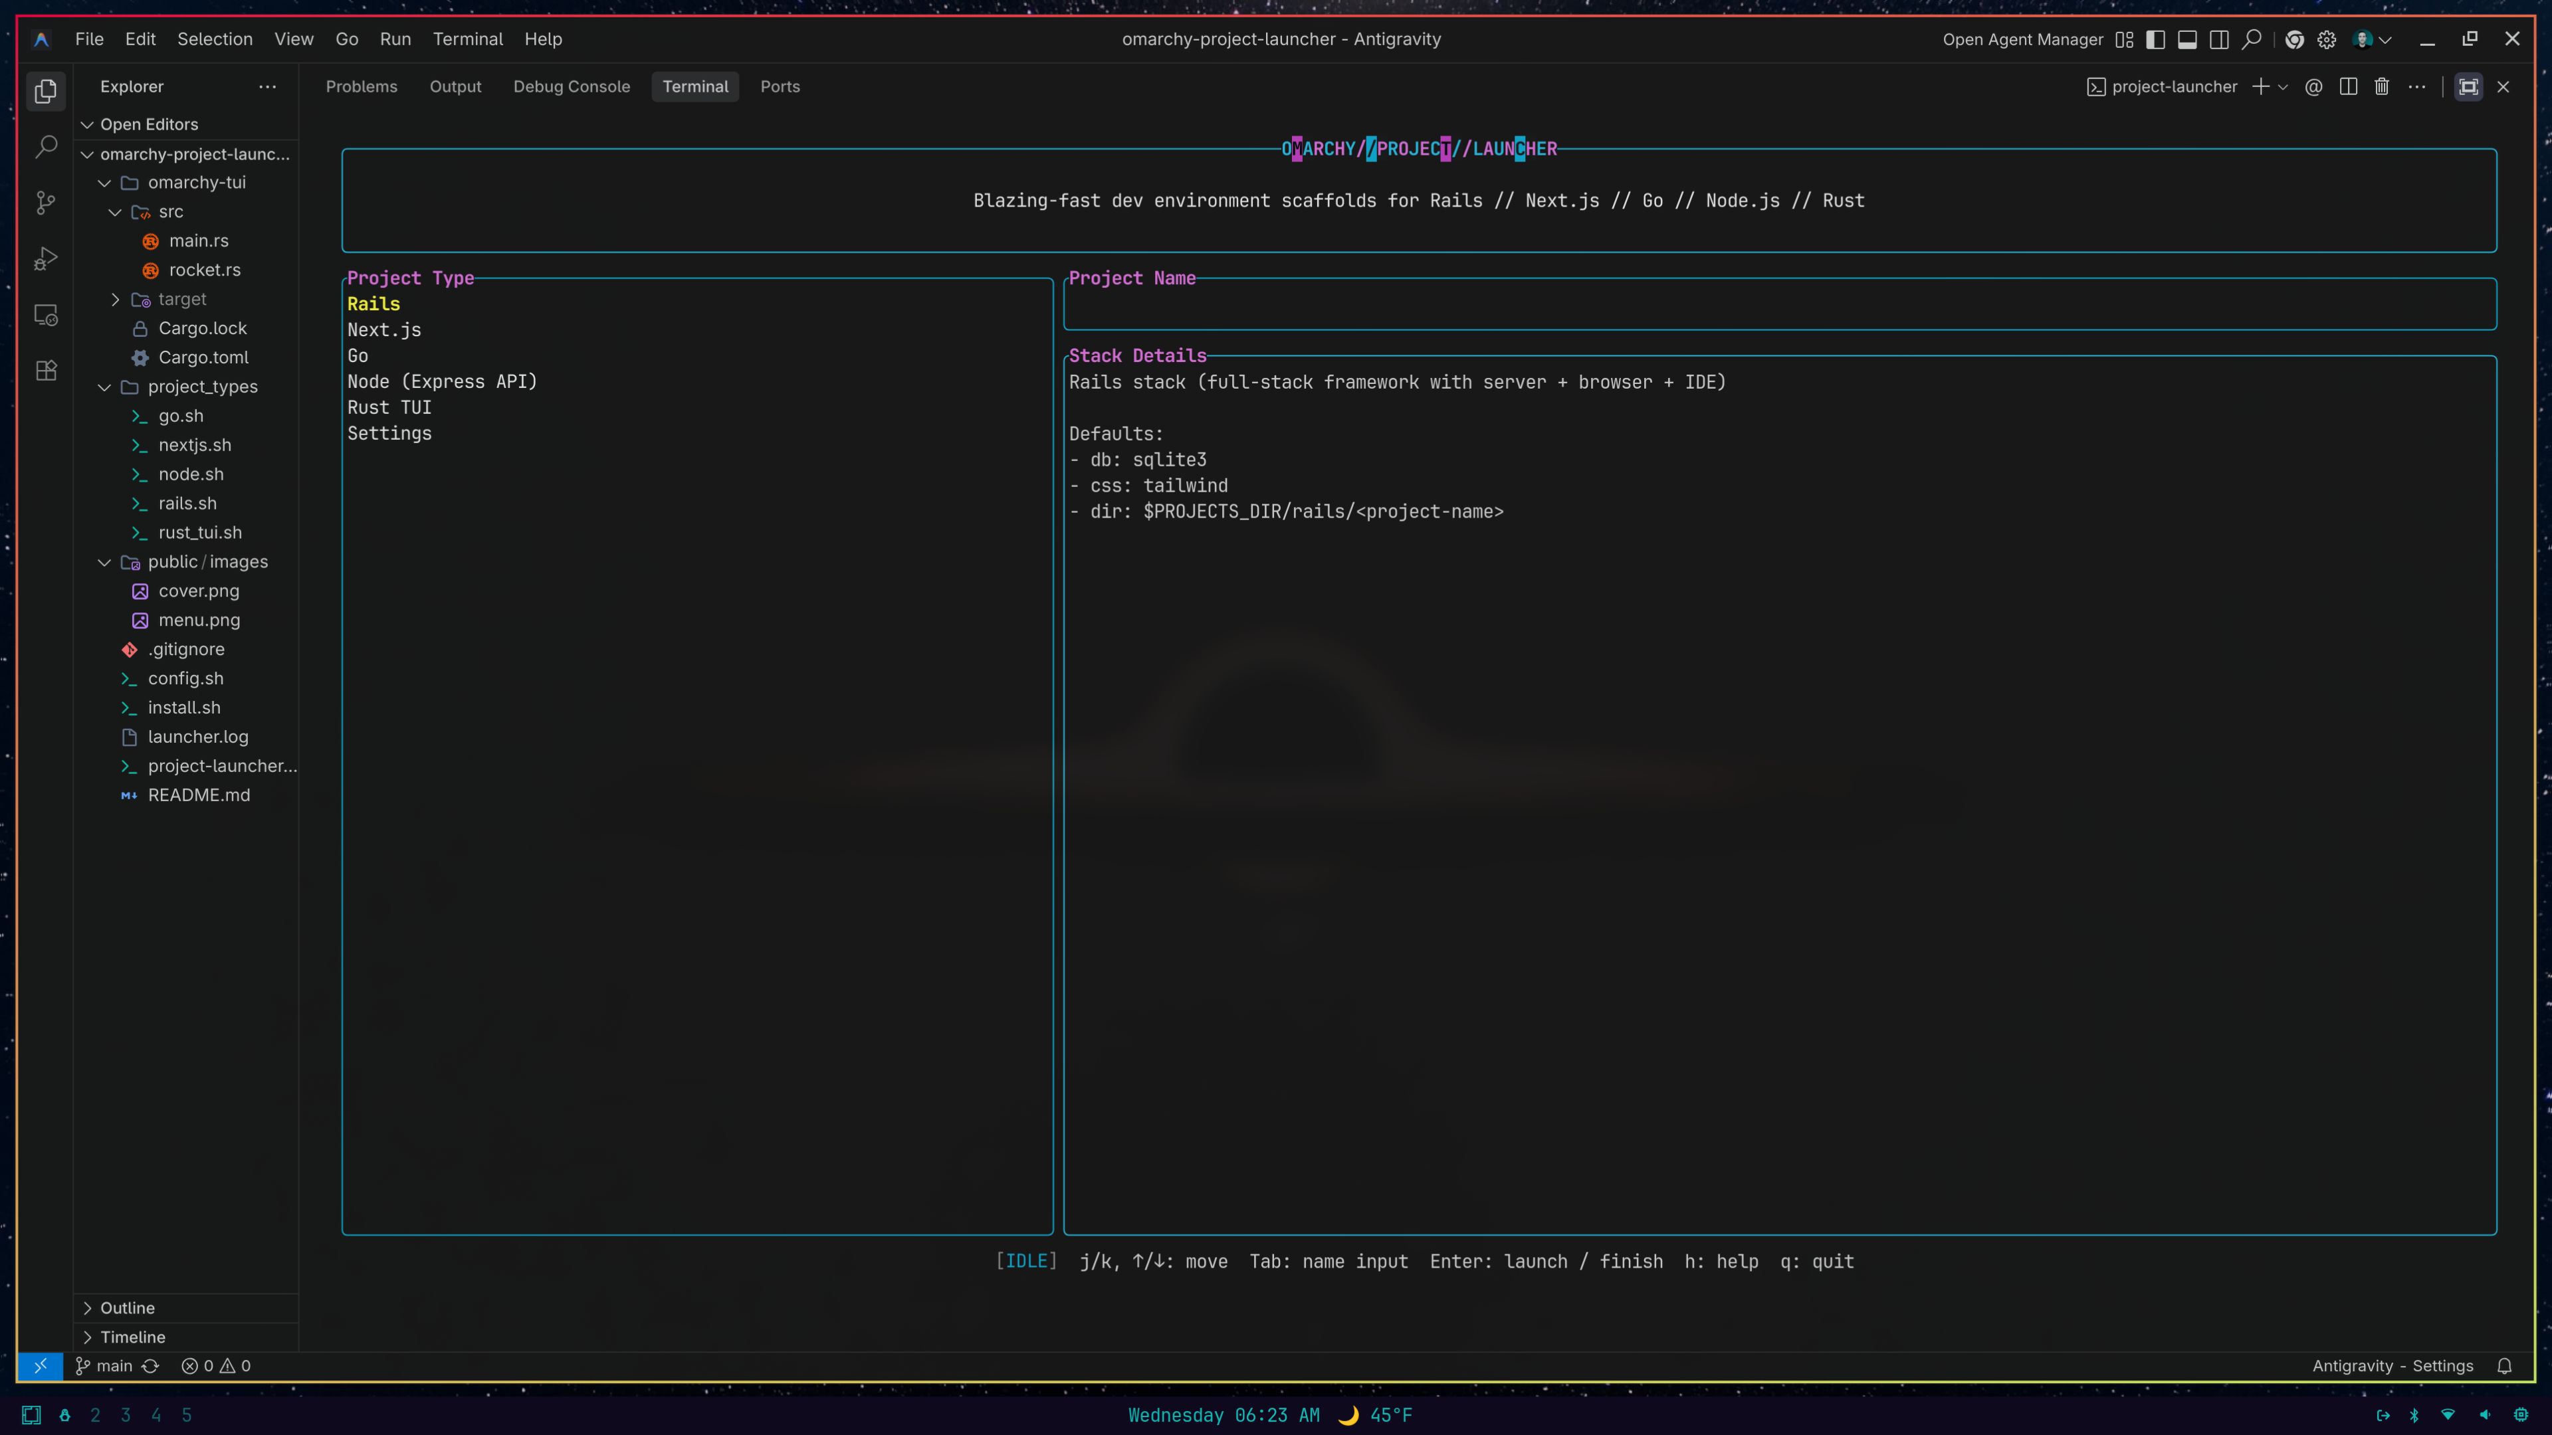Switch to the Debug Console tab
The image size is (2552, 1435).
point(572,87)
